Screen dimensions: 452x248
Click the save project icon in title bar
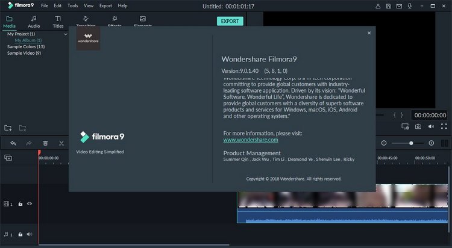(x=389, y=6)
